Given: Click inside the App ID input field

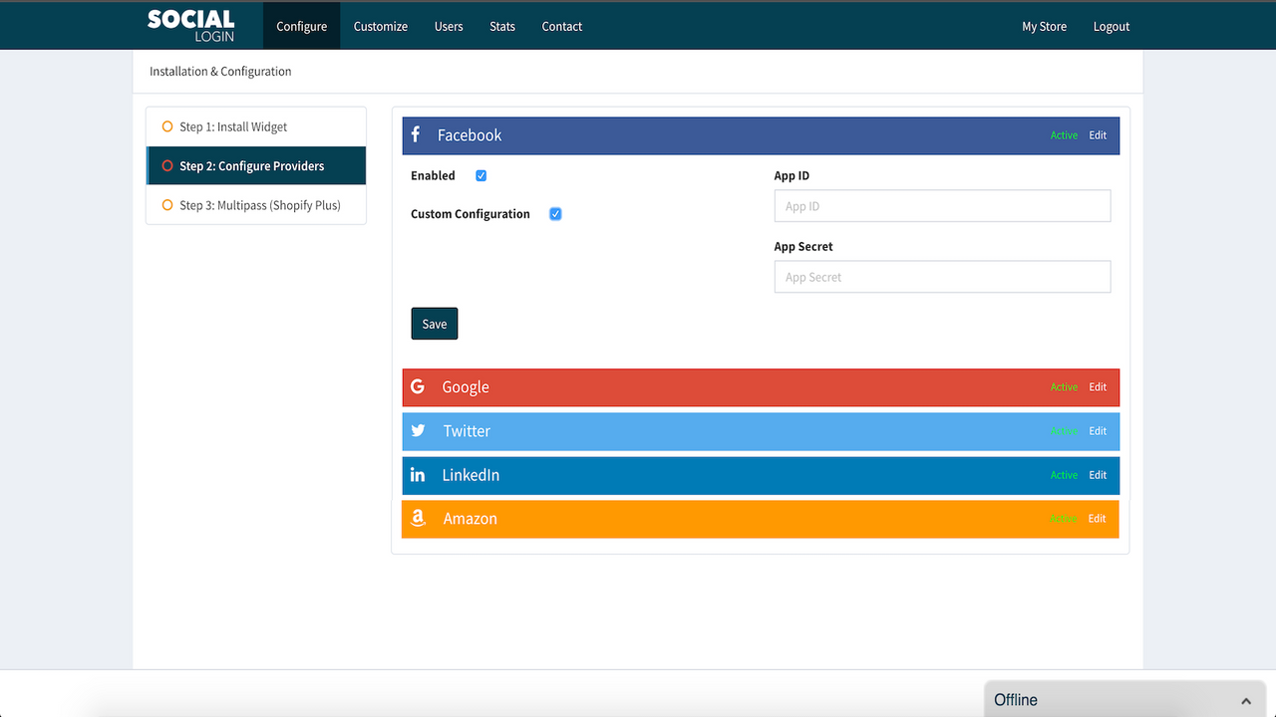Looking at the screenshot, I should [941, 205].
